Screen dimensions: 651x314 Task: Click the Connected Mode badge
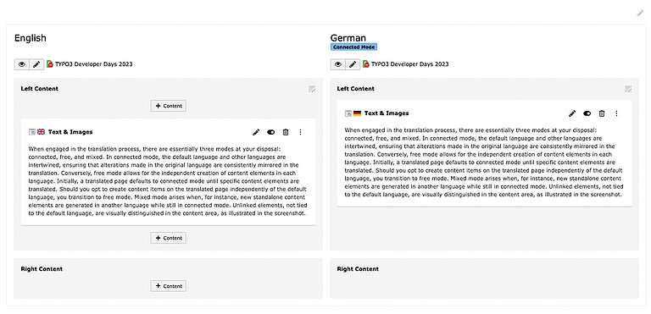click(x=353, y=47)
